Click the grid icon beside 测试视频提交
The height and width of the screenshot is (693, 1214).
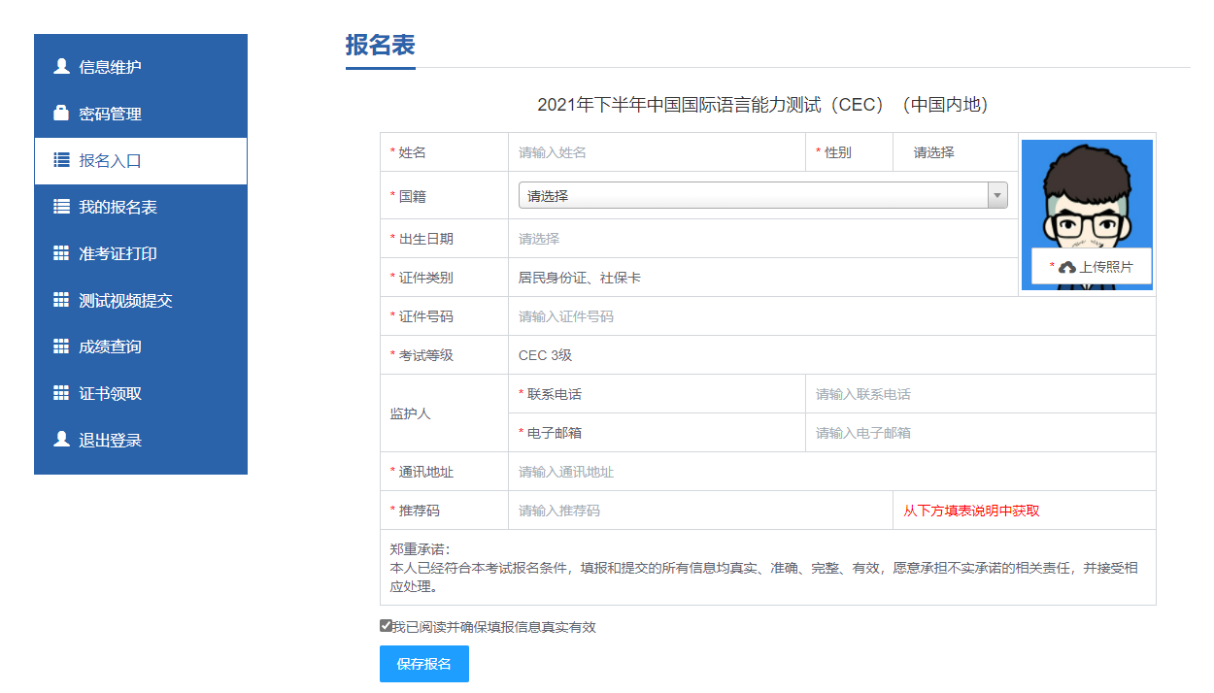click(61, 300)
